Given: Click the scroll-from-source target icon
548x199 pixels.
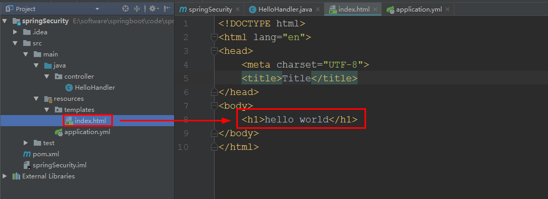Looking at the screenshot, I should point(126,9).
